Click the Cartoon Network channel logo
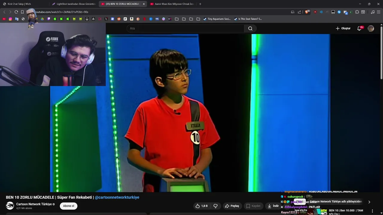 (10, 205)
